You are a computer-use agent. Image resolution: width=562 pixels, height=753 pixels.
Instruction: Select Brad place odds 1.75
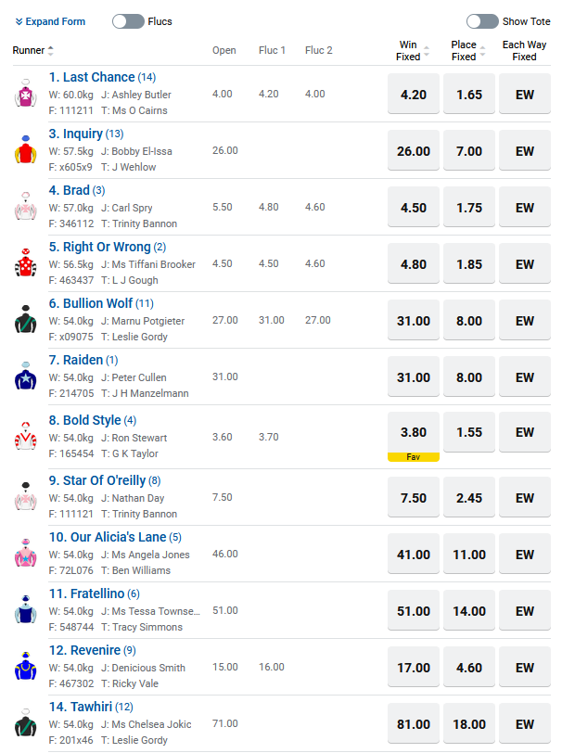click(x=469, y=208)
